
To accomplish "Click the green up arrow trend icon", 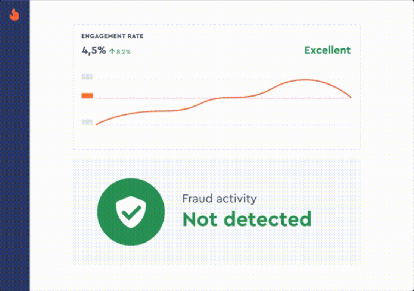I will click(x=112, y=52).
